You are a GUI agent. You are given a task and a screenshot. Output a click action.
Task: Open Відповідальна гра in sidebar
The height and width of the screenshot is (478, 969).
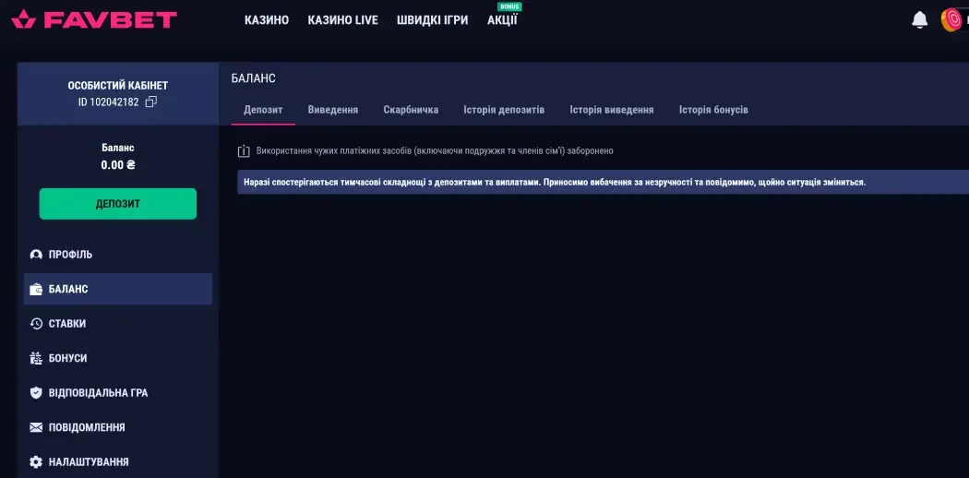coord(118,393)
